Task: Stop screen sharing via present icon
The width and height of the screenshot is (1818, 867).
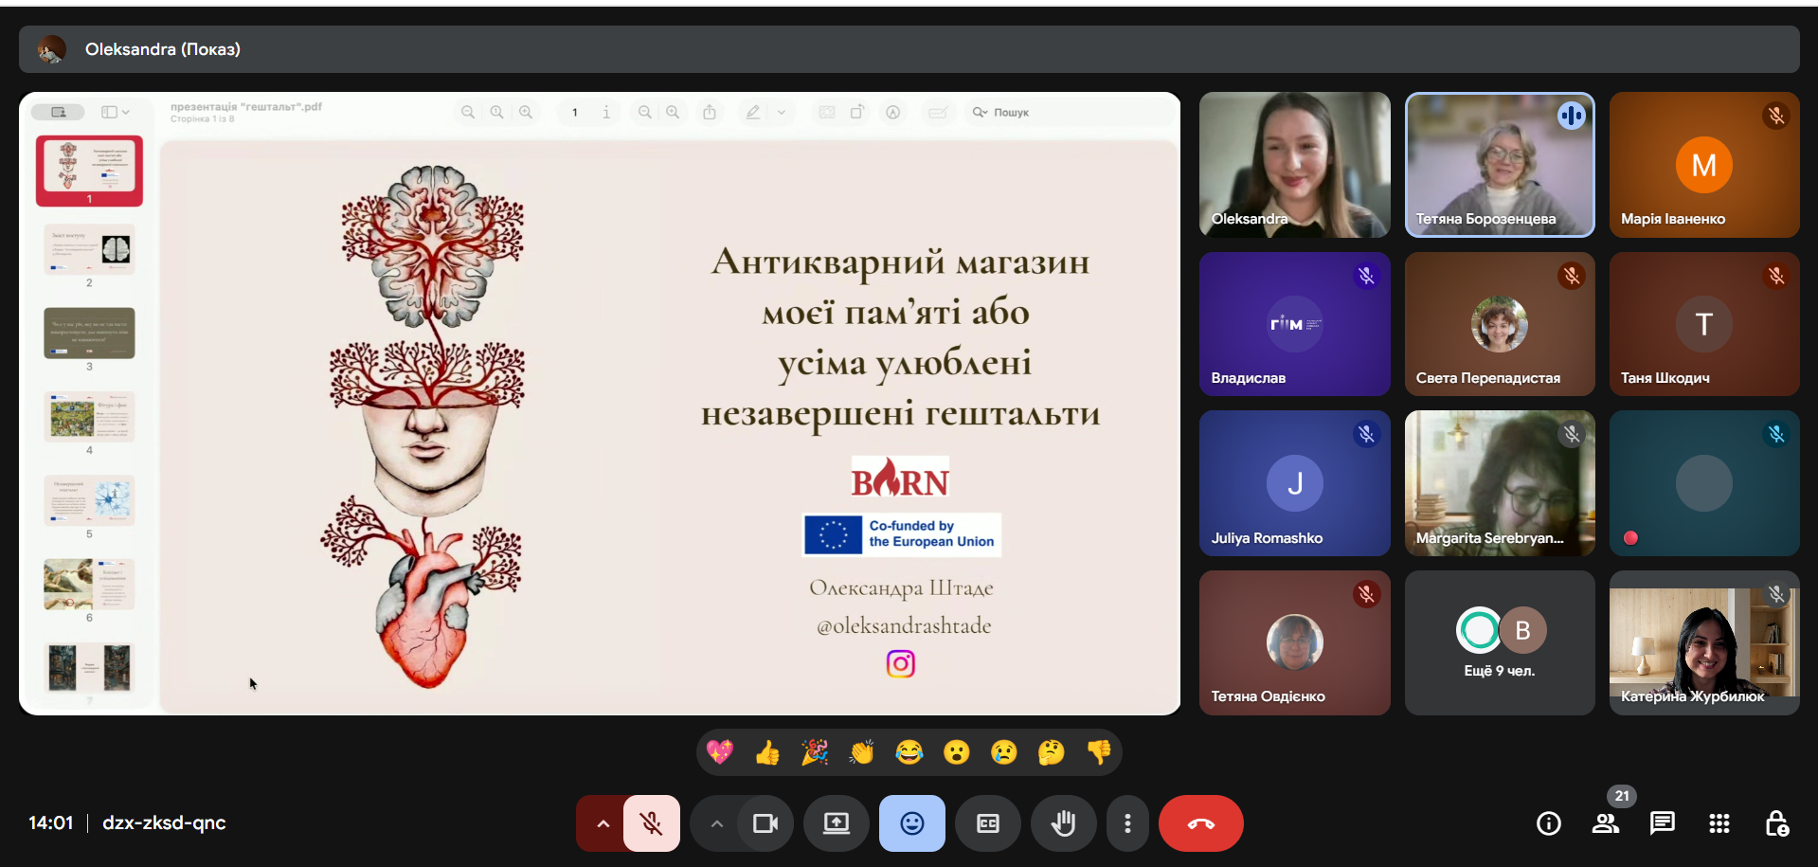Action: [836, 823]
